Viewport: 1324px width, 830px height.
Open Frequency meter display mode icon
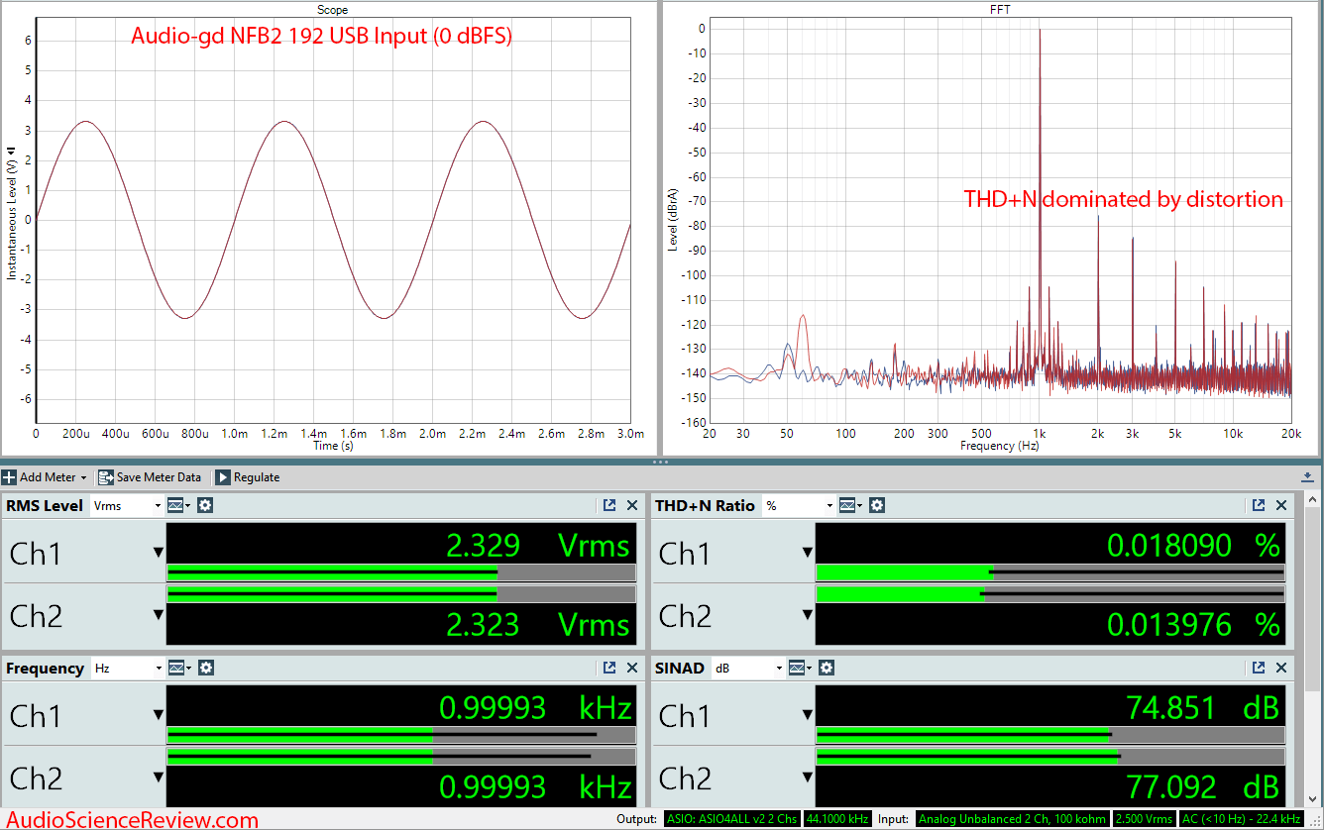tap(179, 668)
